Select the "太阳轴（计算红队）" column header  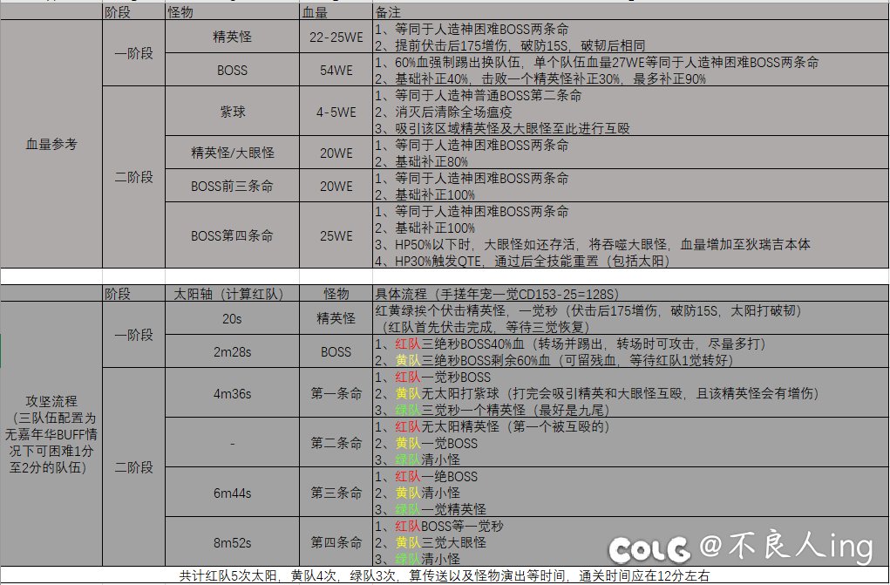(x=231, y=294)
